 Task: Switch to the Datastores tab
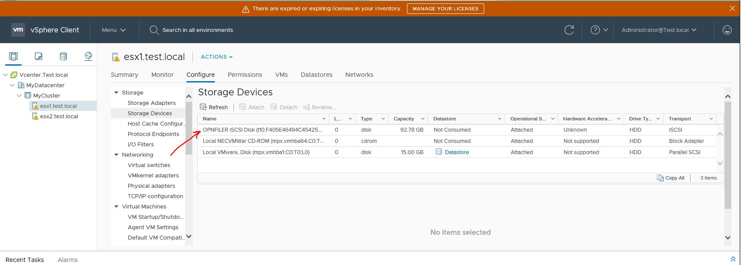coord(316,75)
